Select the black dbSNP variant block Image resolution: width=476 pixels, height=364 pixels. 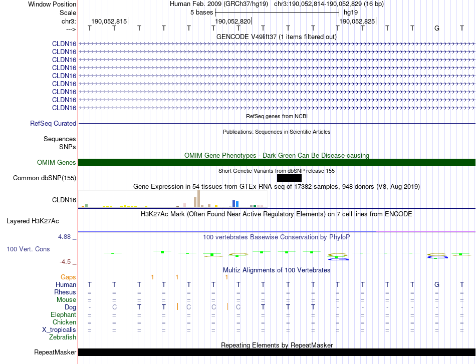click(289, 178)
